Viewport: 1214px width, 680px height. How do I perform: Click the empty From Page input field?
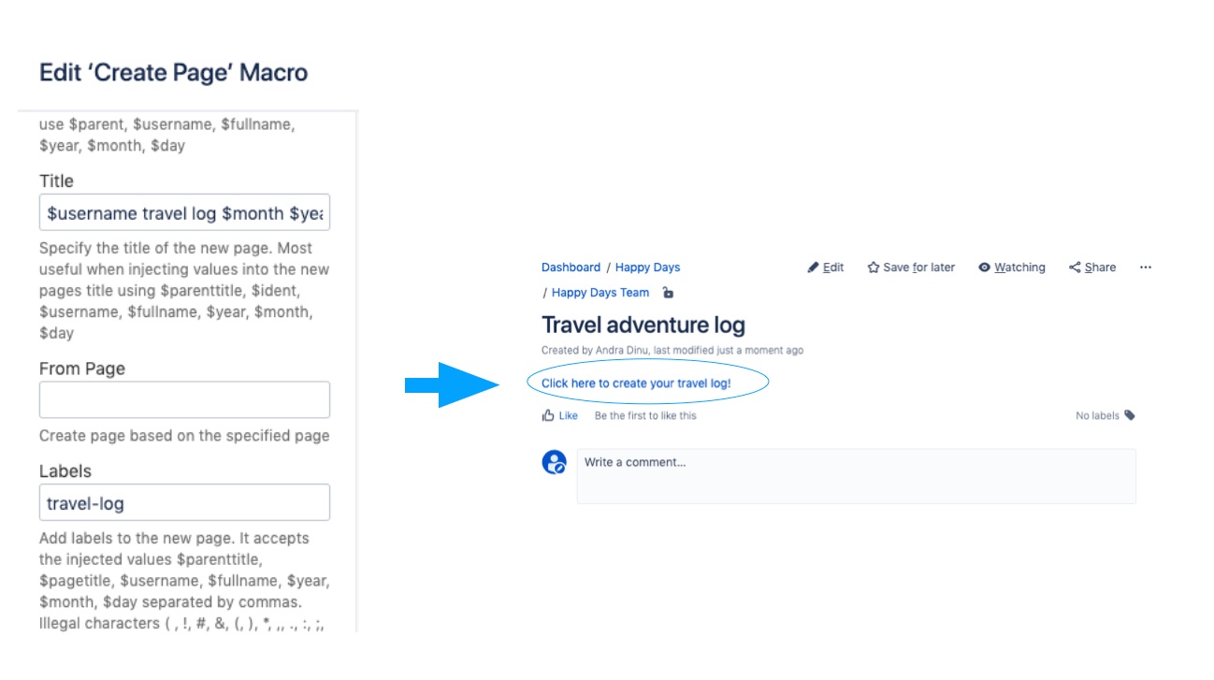(x=184, y=399)
